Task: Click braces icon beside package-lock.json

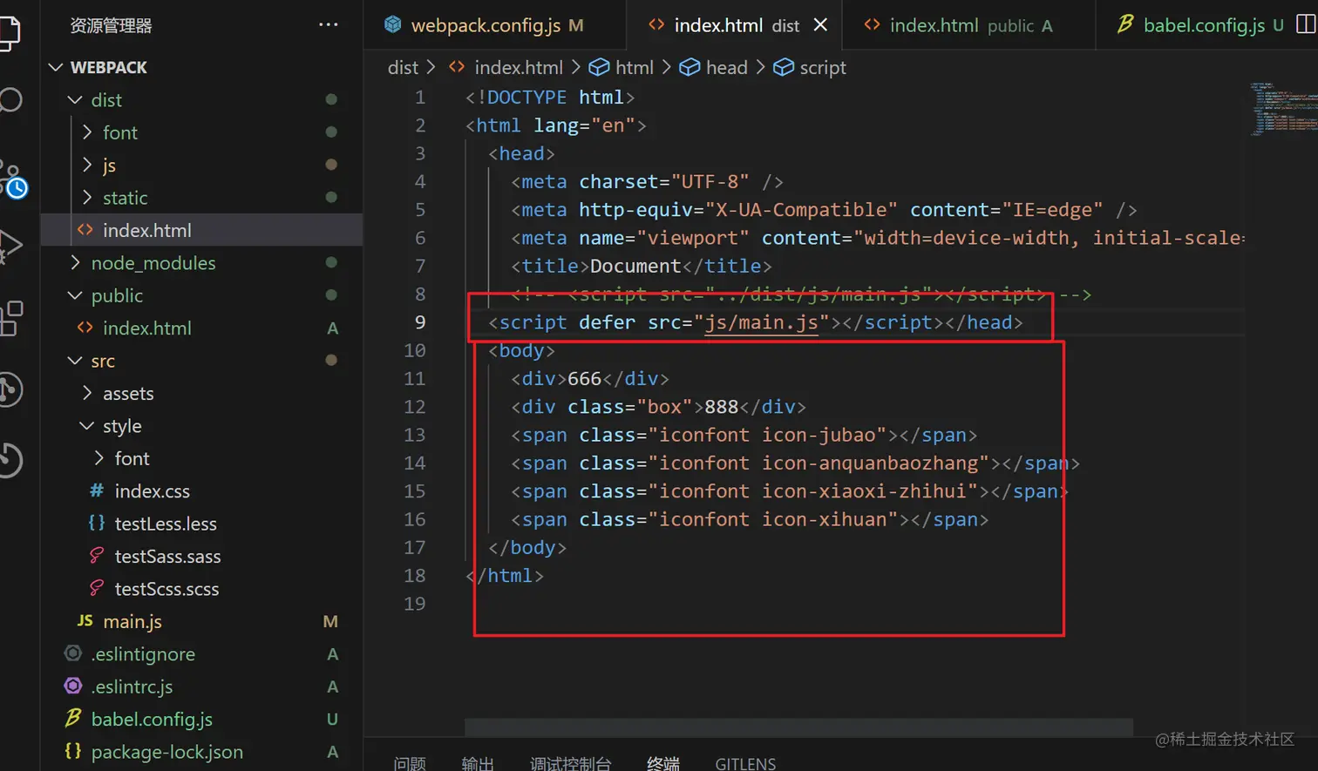Action: pos(73,751)
